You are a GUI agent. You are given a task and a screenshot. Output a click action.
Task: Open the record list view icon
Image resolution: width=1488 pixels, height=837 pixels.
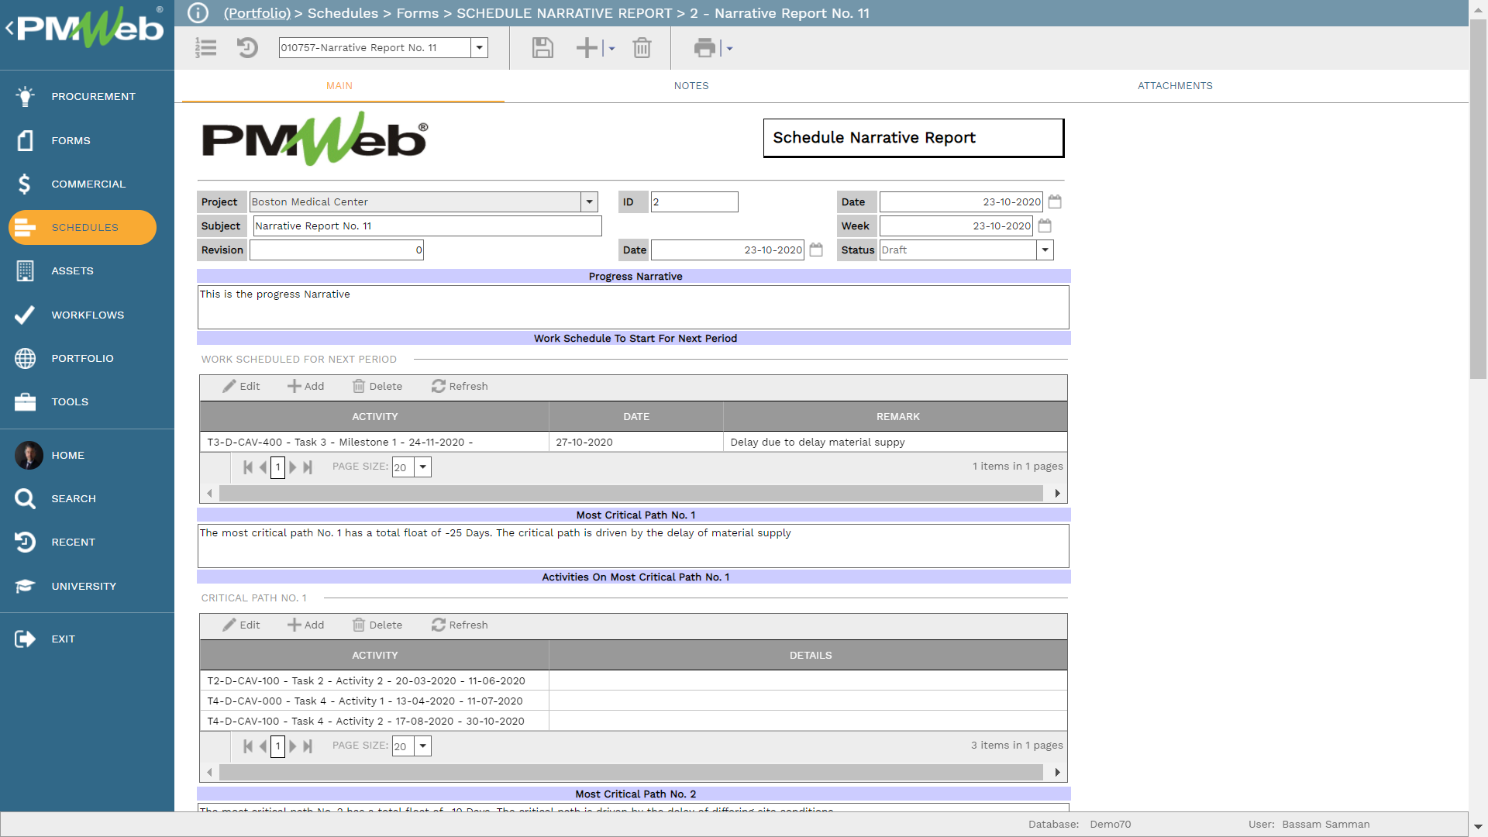coord(205,48)
